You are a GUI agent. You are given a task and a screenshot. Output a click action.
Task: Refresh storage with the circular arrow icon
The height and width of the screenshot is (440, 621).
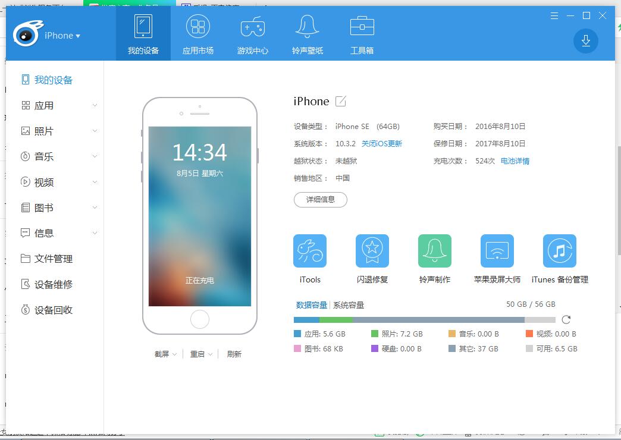click(x=566, y=319)
